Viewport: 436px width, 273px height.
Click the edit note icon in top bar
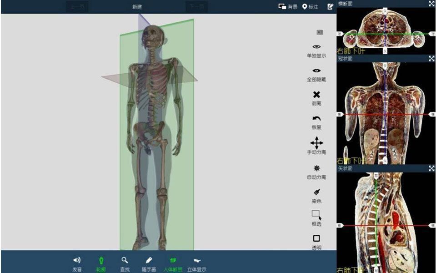point(330,7)
